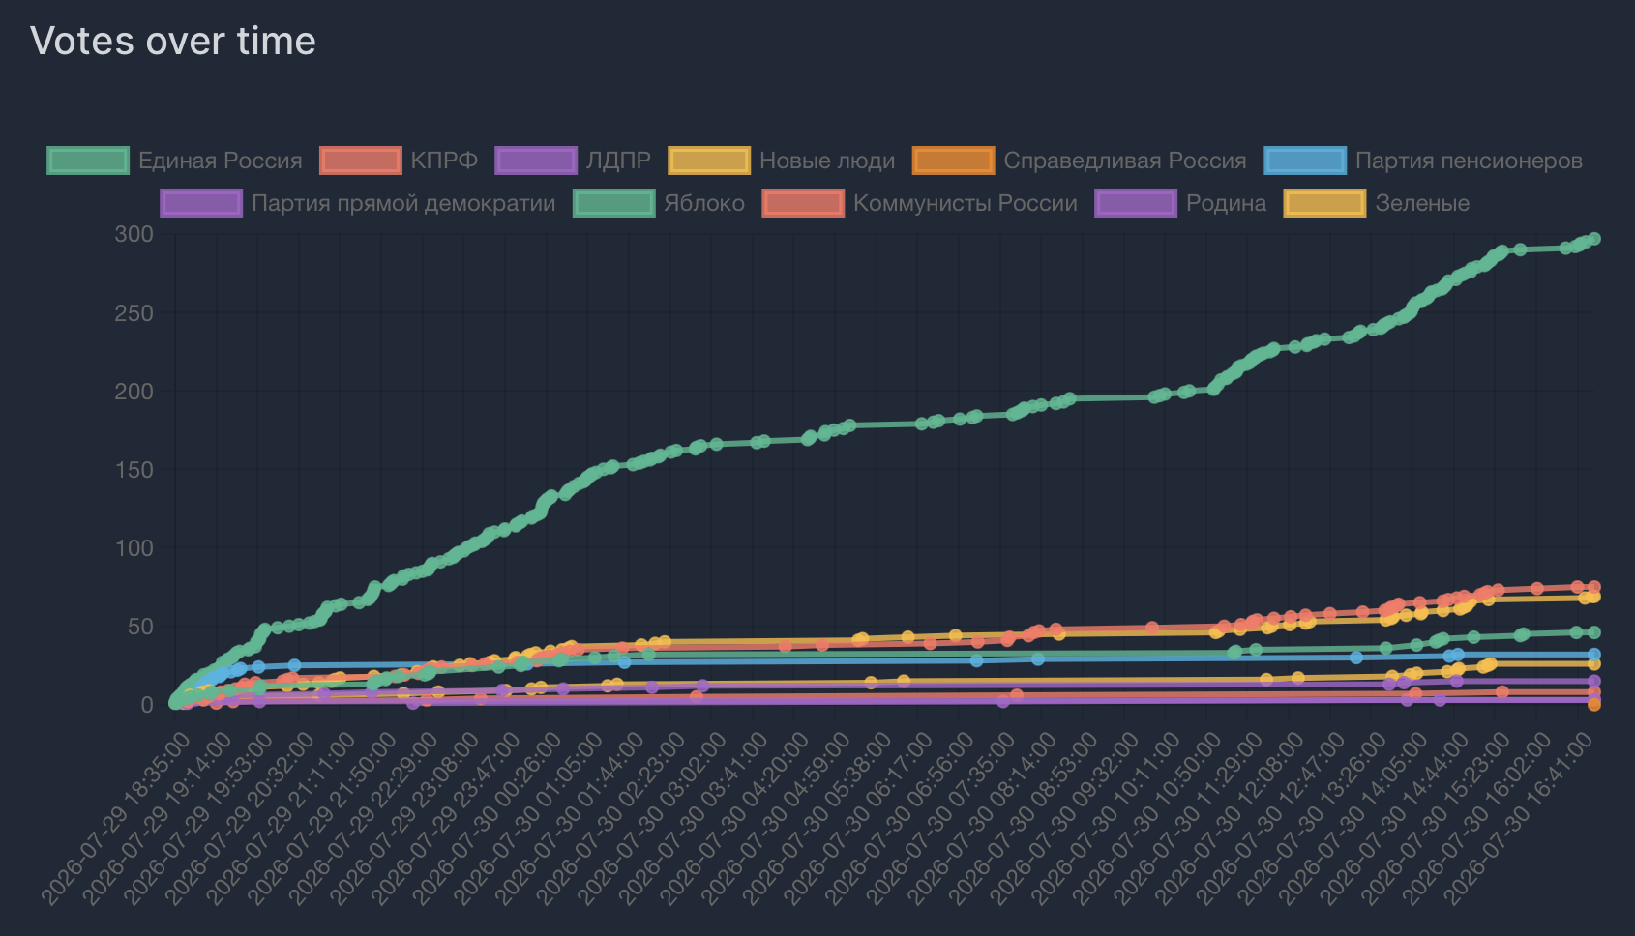The image size is (1635, 936).
Task: Toggle the Партия пенсионеров legend label
Action: [1469, 161]
